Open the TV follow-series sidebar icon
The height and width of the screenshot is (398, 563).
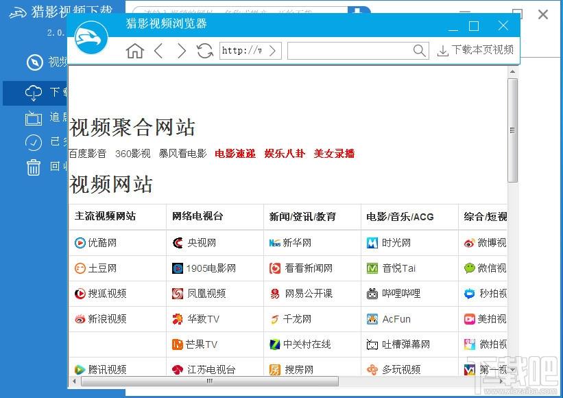click(34, 118)
